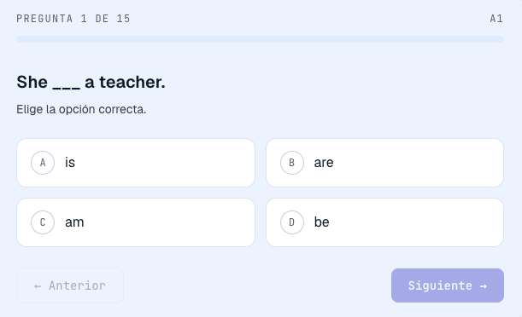Mark the answer option "be"
522x317 pixels.
click(384, 222)
